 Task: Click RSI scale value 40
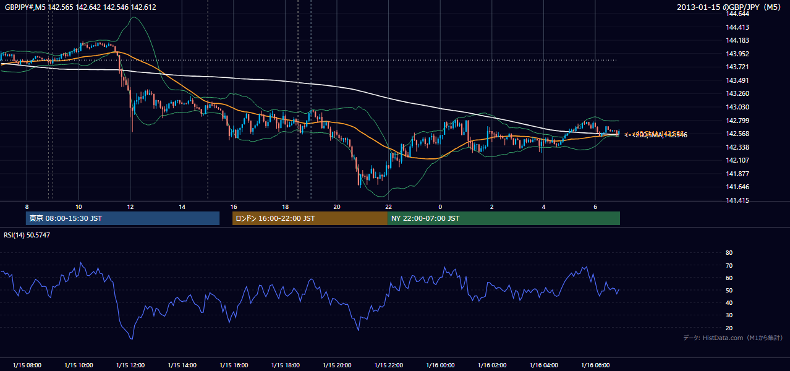pyautogui.click(x=729, y=302)
